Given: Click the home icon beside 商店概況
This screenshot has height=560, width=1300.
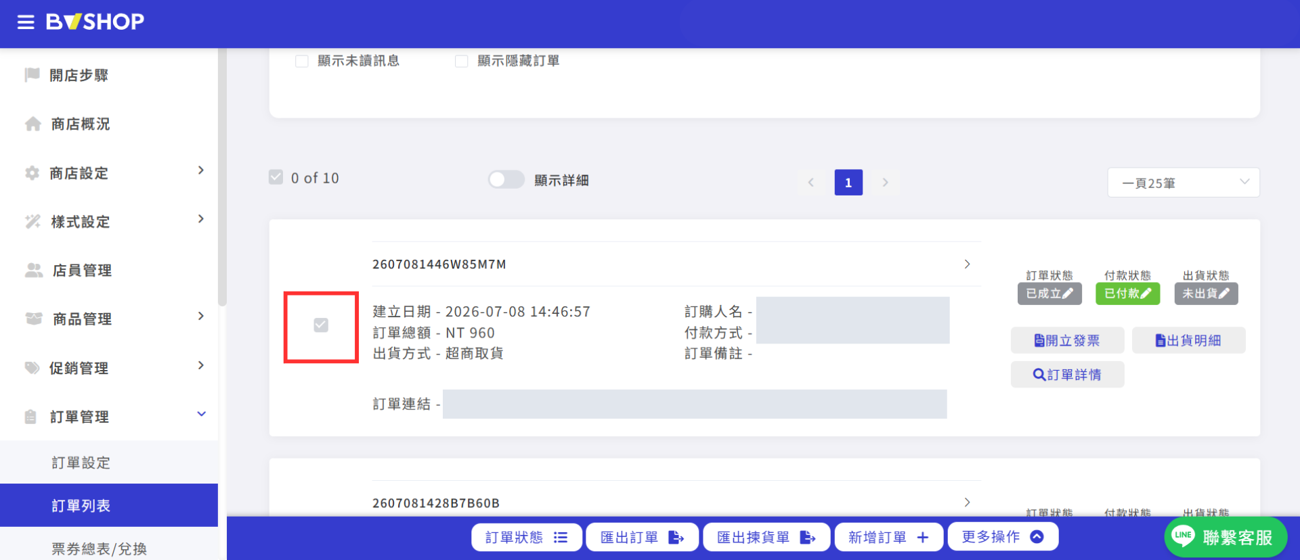Looking at the screenshot, I should pyautogui.click(x=32, y=124).
